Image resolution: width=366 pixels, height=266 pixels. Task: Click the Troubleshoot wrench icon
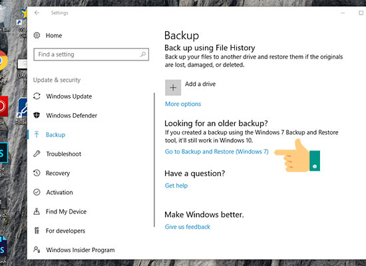(x=37, y=154)
